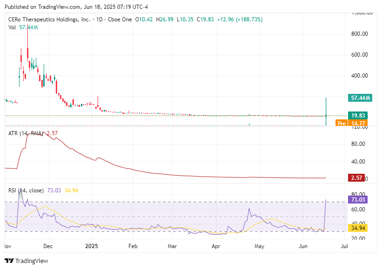Click the 60.00 RSI axis tick
This screenshot has height=269, width=382.
(x=358, y=210)
